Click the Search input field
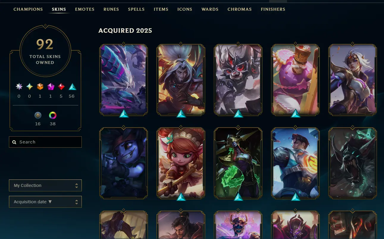Image resolution: width=384 pixels, height=239 pixels. pyautogui.click(x=45, y=142)
